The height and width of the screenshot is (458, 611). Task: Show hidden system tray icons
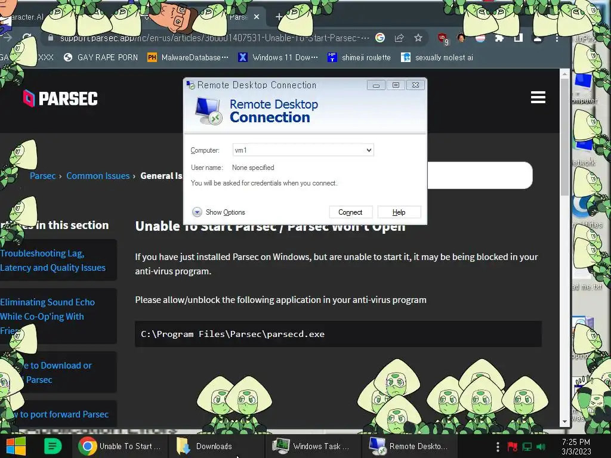(x=498, y=447)
